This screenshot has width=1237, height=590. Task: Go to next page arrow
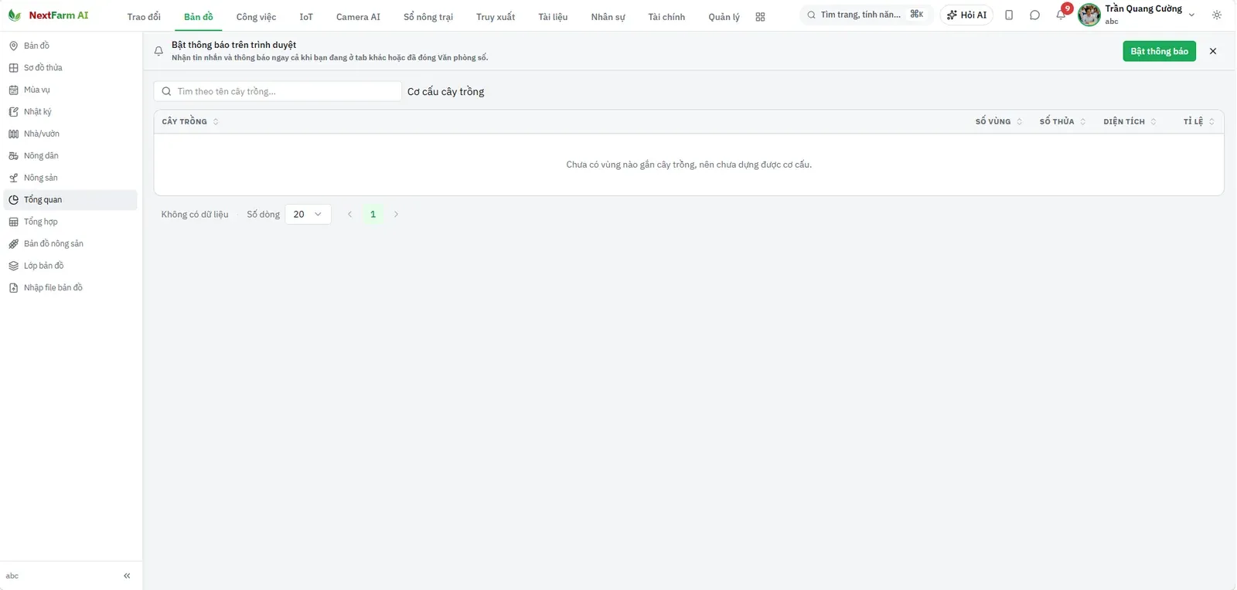point(396,215)
